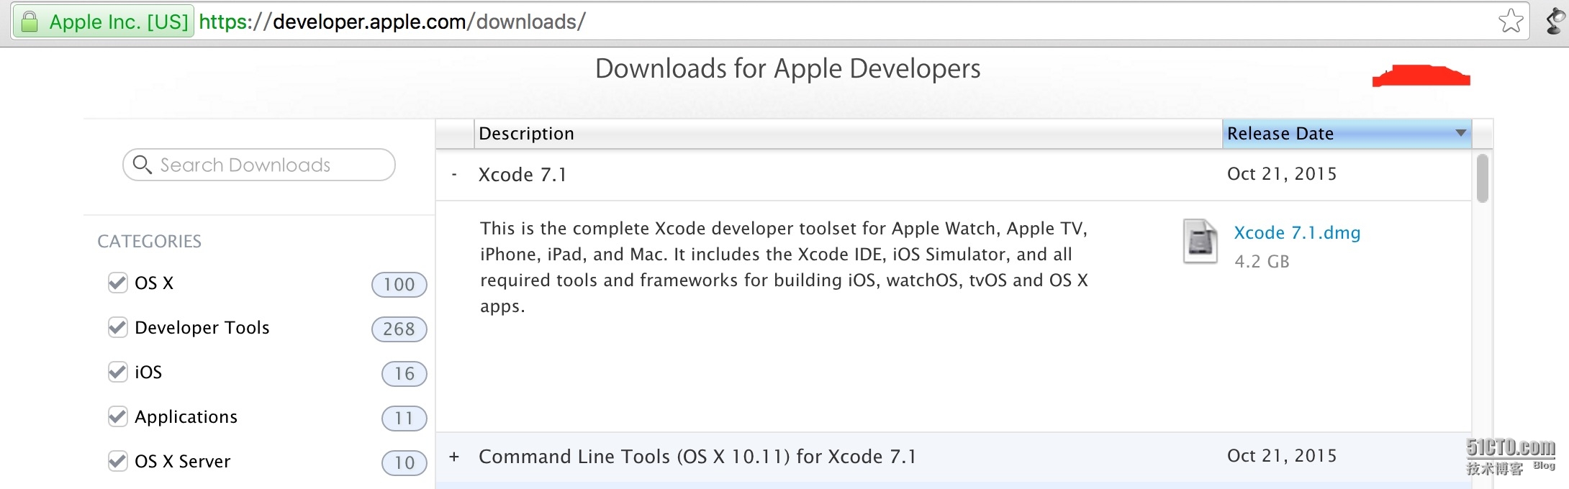Click the iOS count badge 16

[404, 374]
